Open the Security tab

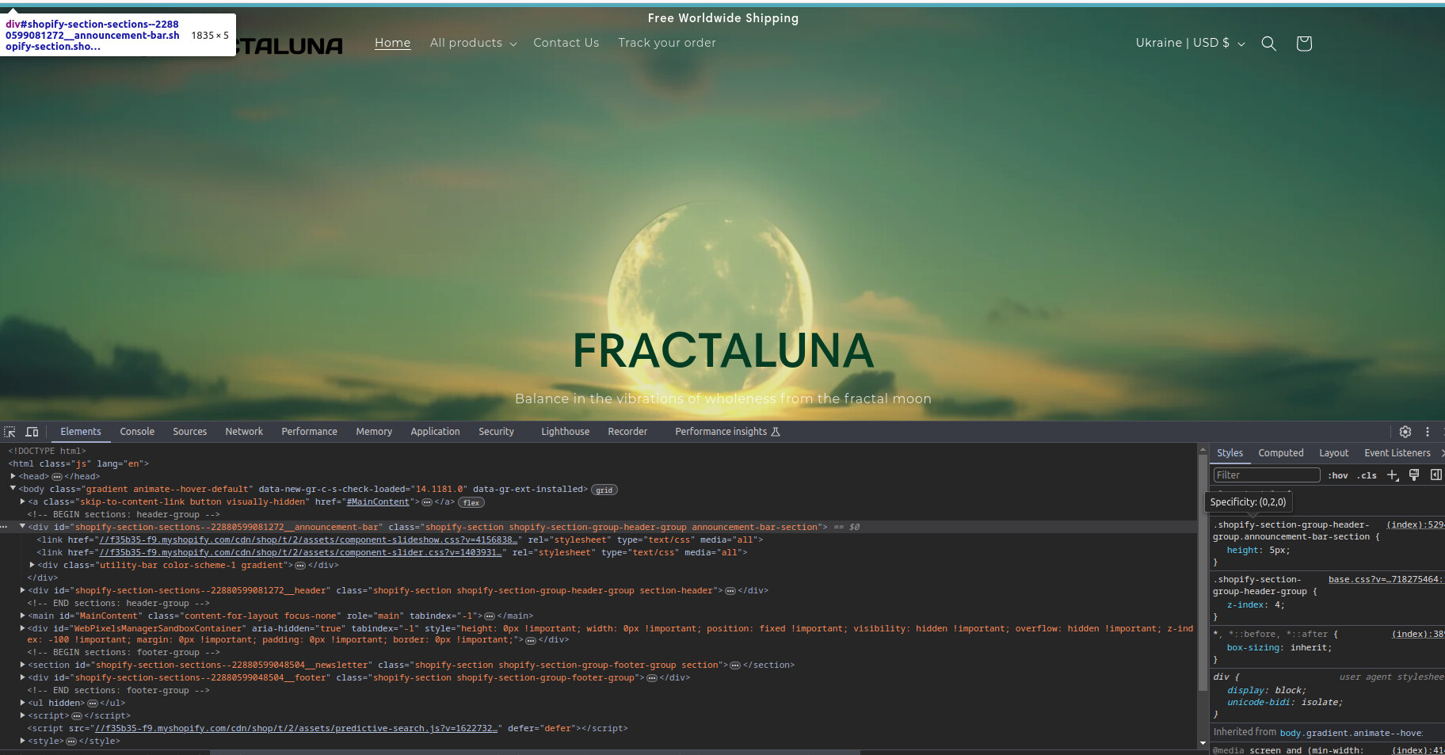pyautogui.click(x=496, y=432)
